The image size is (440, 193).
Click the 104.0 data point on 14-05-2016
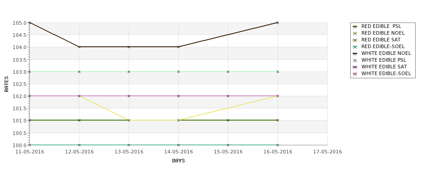178,47
